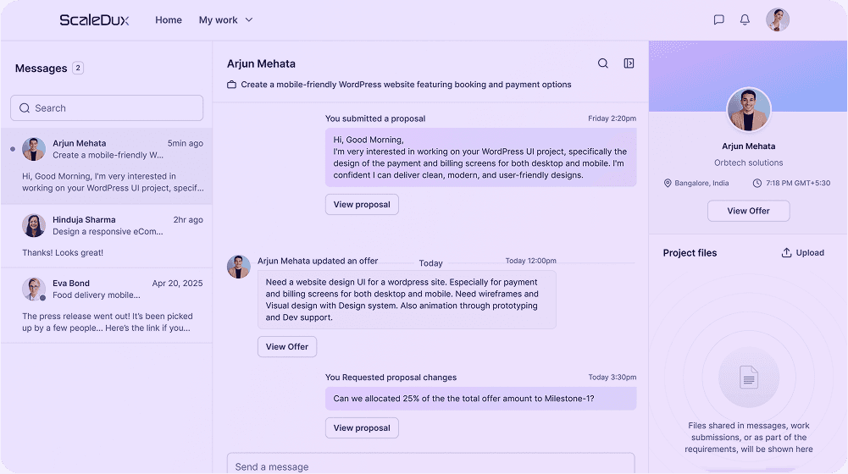Click View proposal under requested changes
This screenshot has height=474, width=848.
(362, 427)
